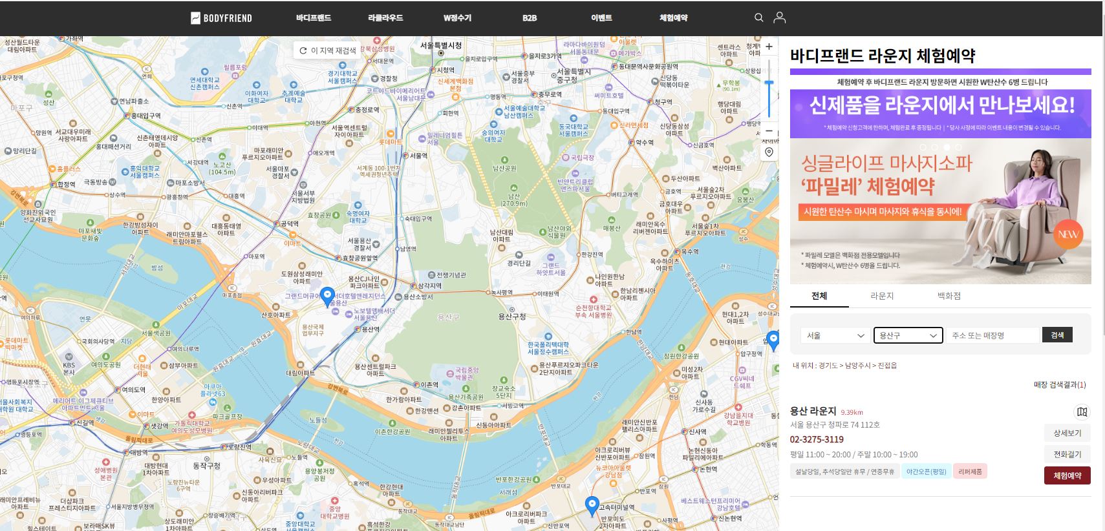
Task: Select third banner carousel dot
Action: 947,147
